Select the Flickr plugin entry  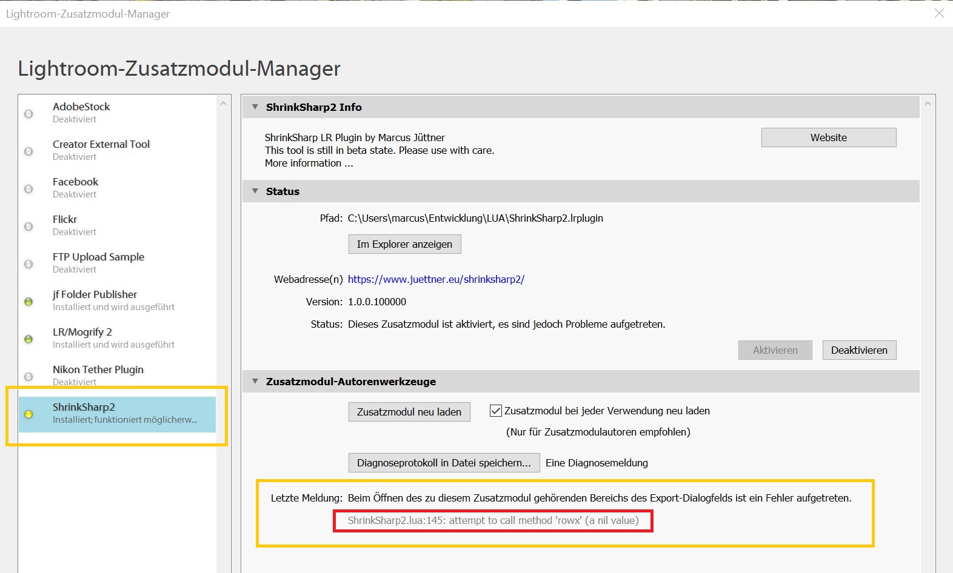pos(117,225)
